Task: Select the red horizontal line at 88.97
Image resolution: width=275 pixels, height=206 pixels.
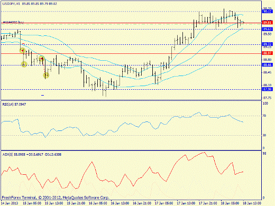Action: 131,53
